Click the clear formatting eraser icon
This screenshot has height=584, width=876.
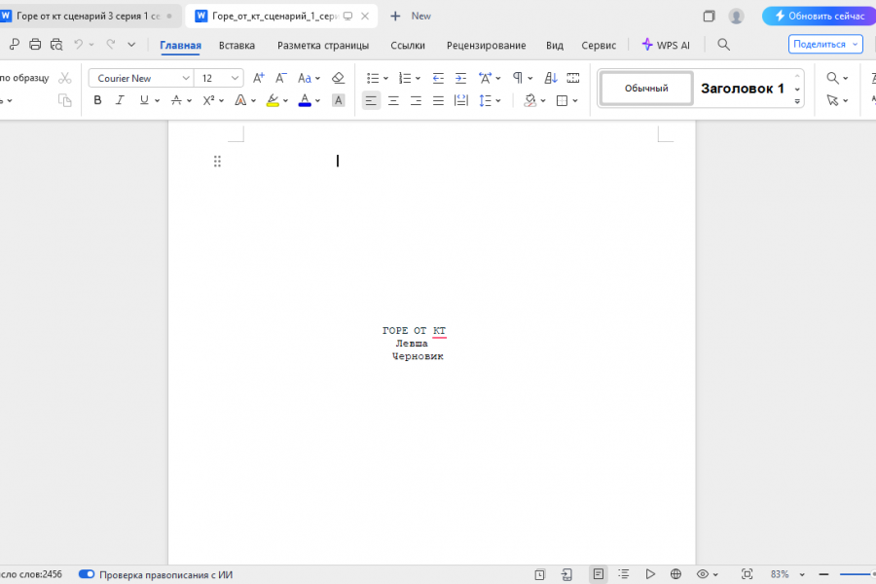tap(338, 78)
